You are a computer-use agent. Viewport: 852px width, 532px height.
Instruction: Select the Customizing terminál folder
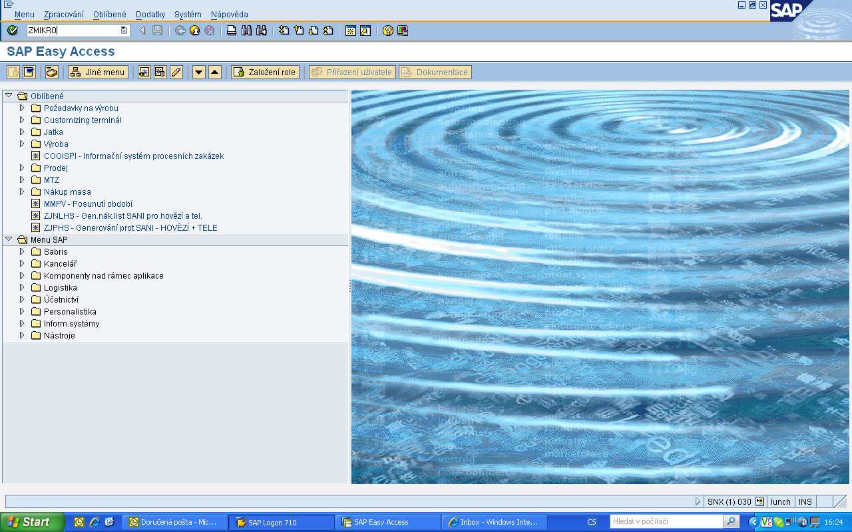[x=83, y=120]
